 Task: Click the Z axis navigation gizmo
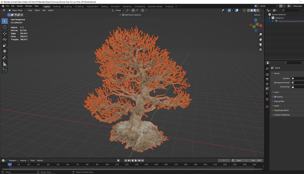[x=256, y=20]
